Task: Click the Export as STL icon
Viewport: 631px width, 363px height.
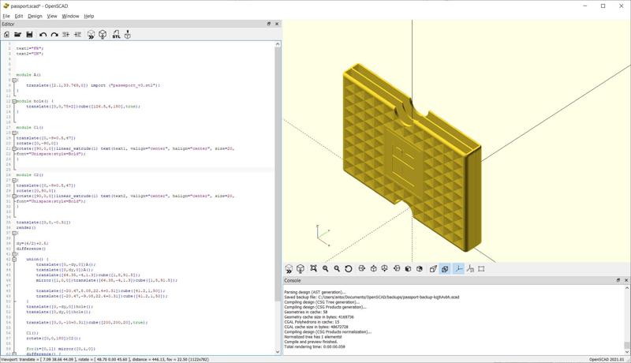Action: coord(116,35)
